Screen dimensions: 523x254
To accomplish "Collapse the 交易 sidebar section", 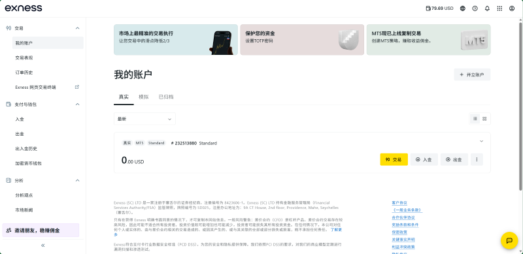I will click(x=77, y=28).
